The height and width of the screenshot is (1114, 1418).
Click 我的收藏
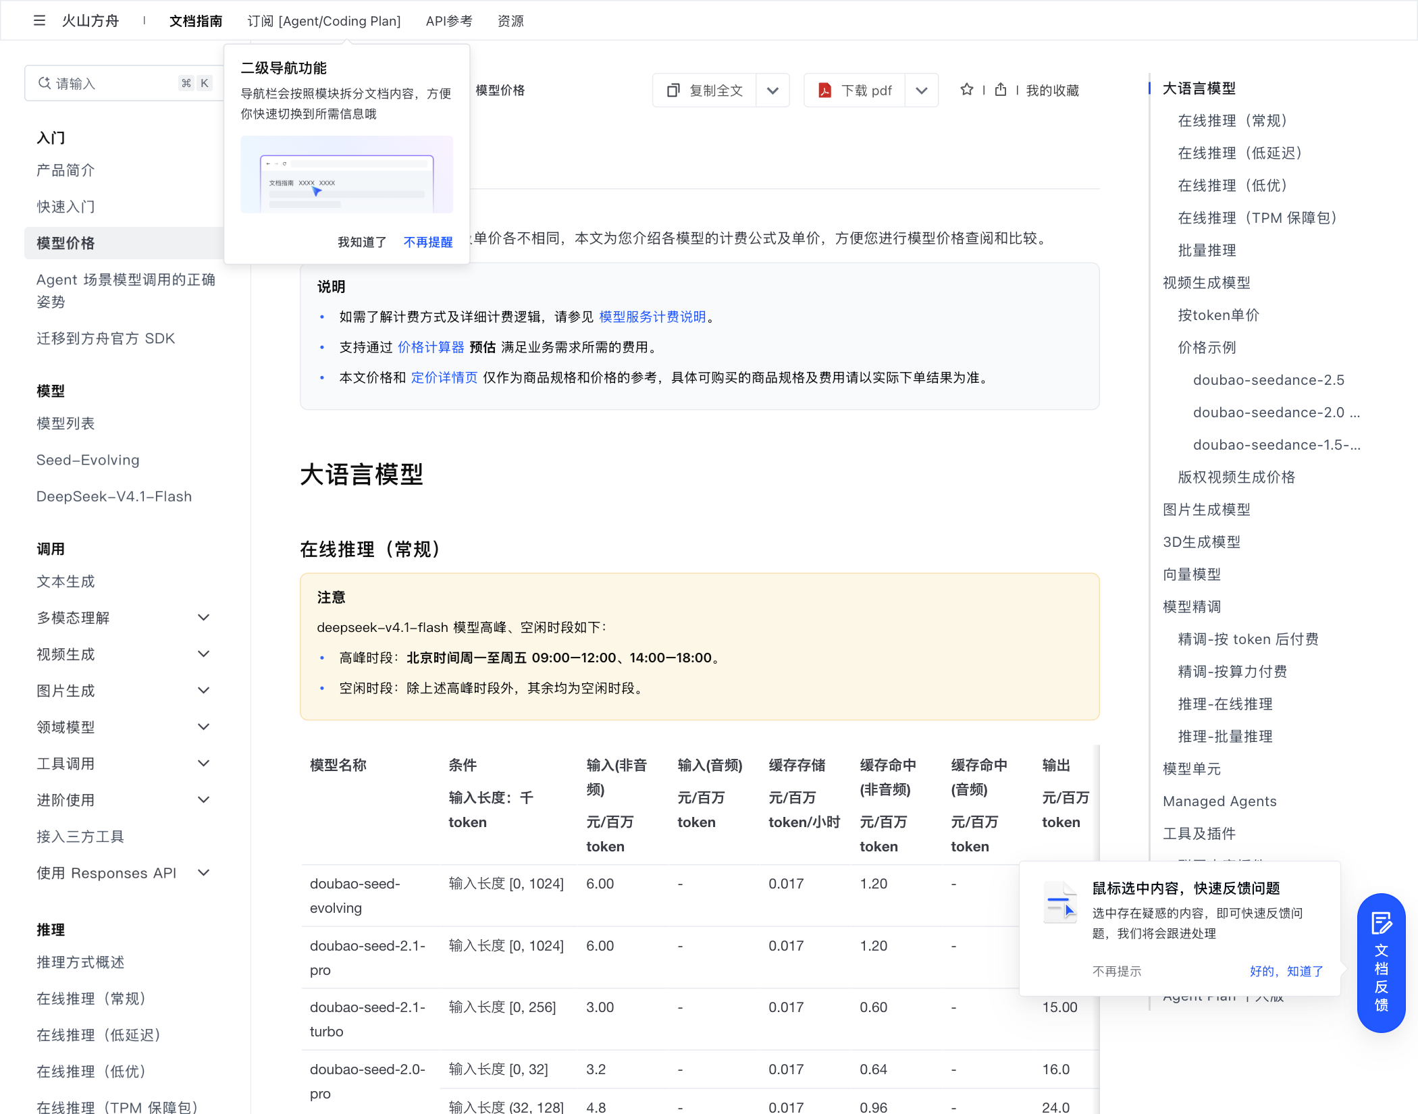pos(1053,90)
